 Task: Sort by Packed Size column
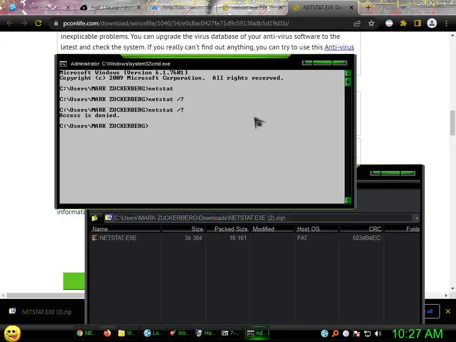(x=228, y=229)
